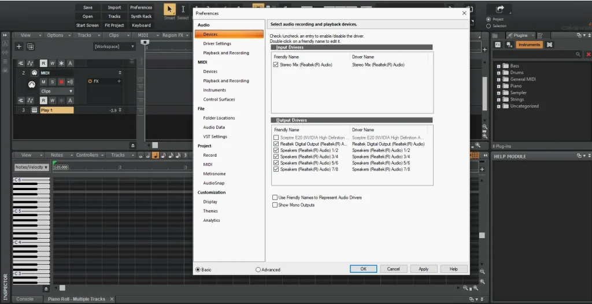Open the MIDI track Clips edit filter dropdown

57,91
